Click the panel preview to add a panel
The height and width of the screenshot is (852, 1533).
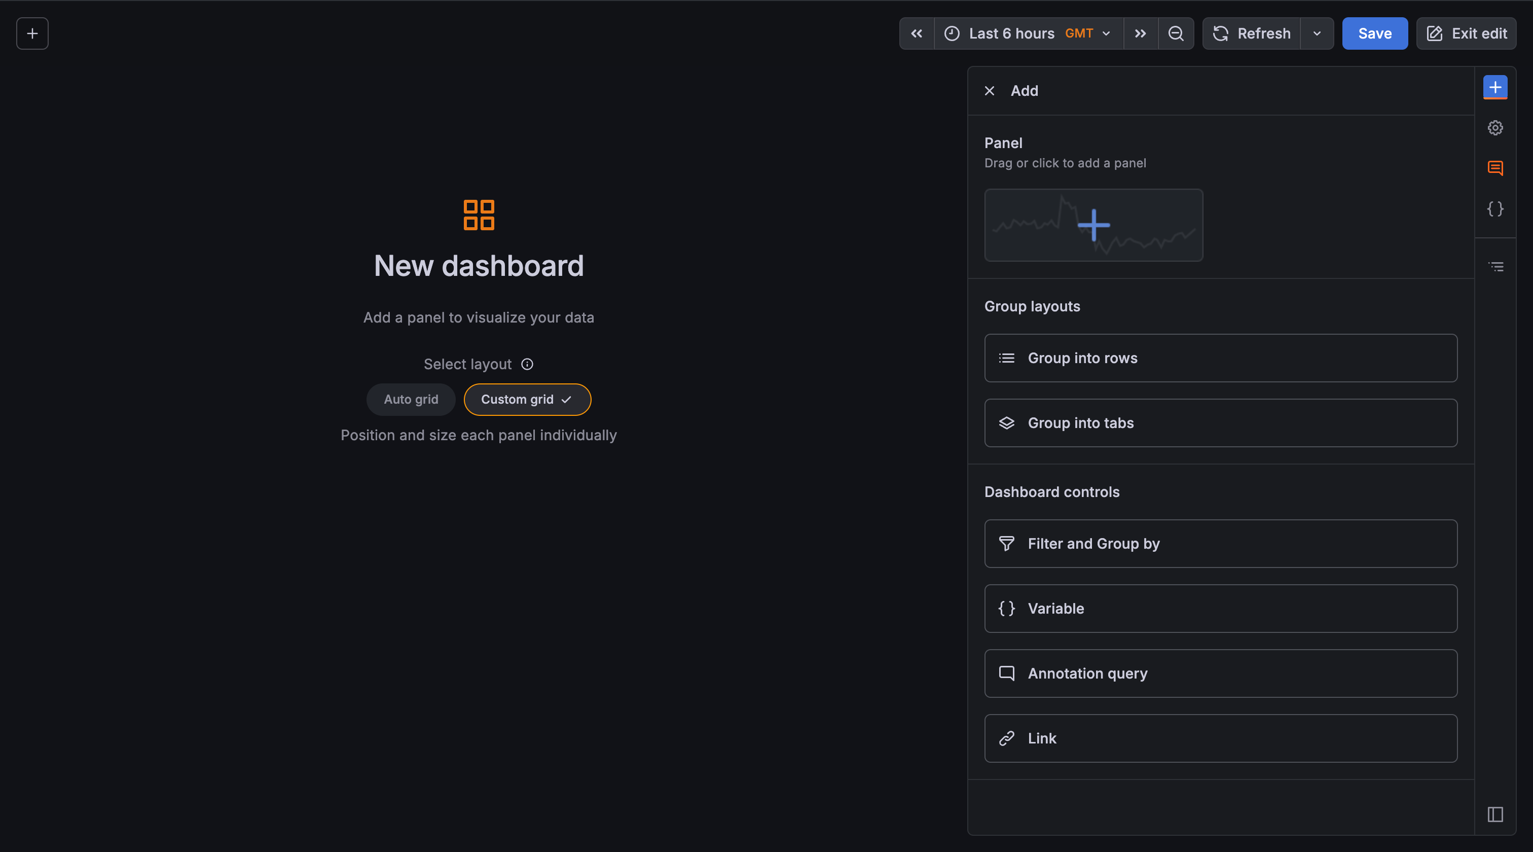click(1093, 225)
